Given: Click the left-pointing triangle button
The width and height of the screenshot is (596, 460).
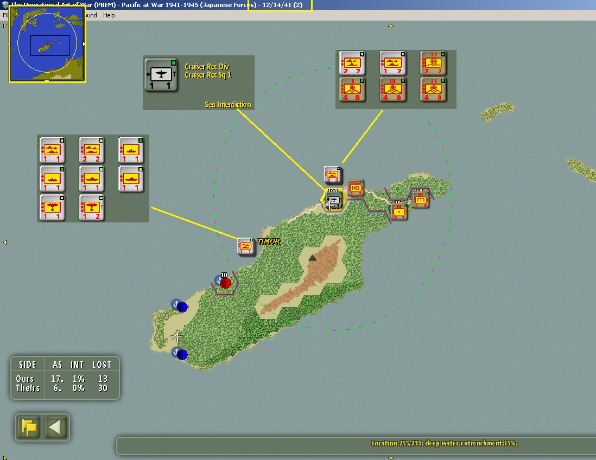Looking at the screenshot, I should 56,427.
